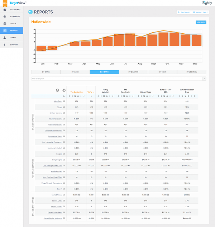Screen dimensions: 215x227
Task: Click the Export Table button
Action: 201,12
